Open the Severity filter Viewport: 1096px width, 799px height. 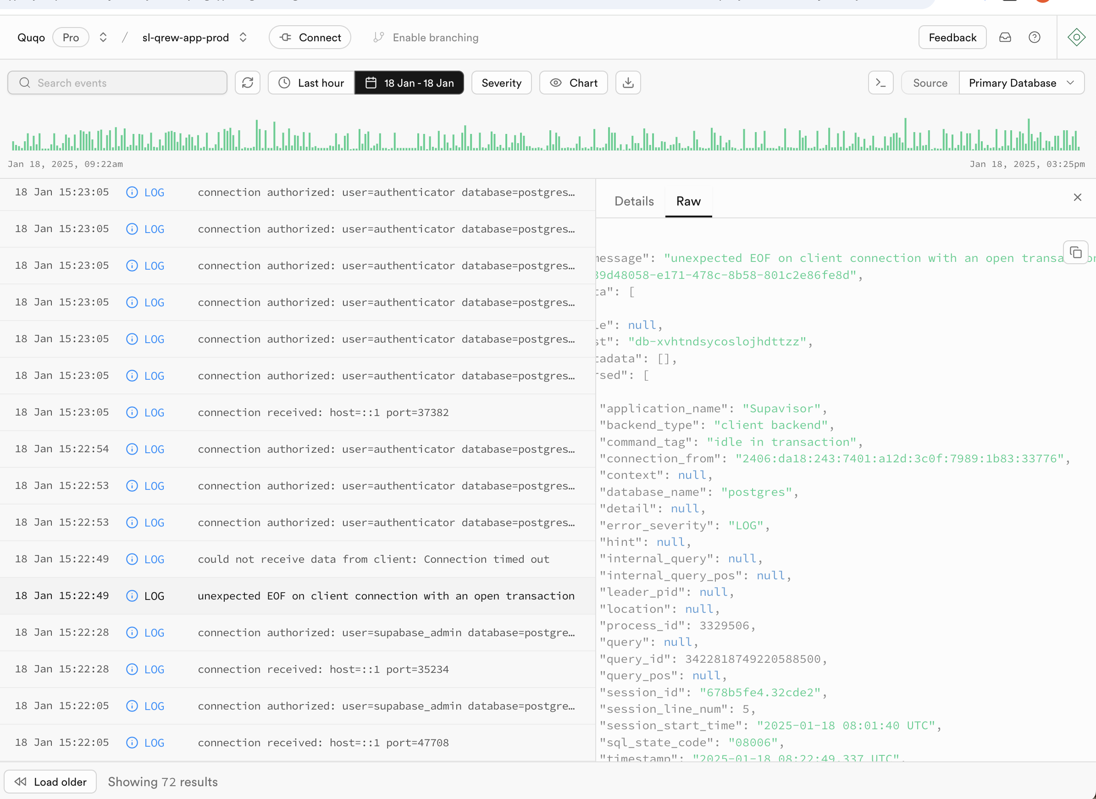pyautogui.click(x=501, y=83)
